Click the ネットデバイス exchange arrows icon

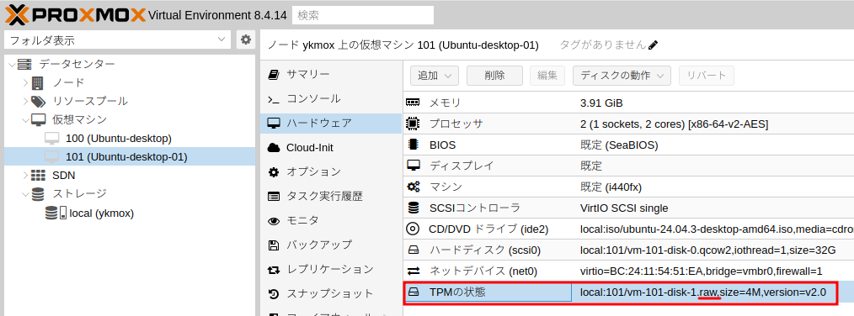pos(414,271)
